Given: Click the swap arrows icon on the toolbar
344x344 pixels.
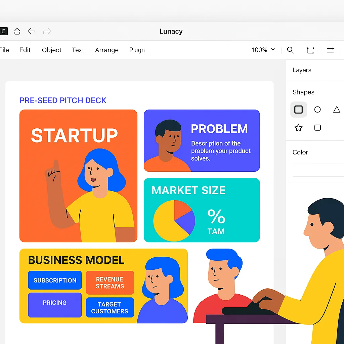Looking at the screenshot, I should pyautogui.click(x=330, y=50).
